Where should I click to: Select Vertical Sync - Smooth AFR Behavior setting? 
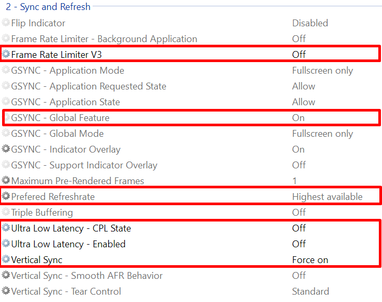tap(87, 276)
